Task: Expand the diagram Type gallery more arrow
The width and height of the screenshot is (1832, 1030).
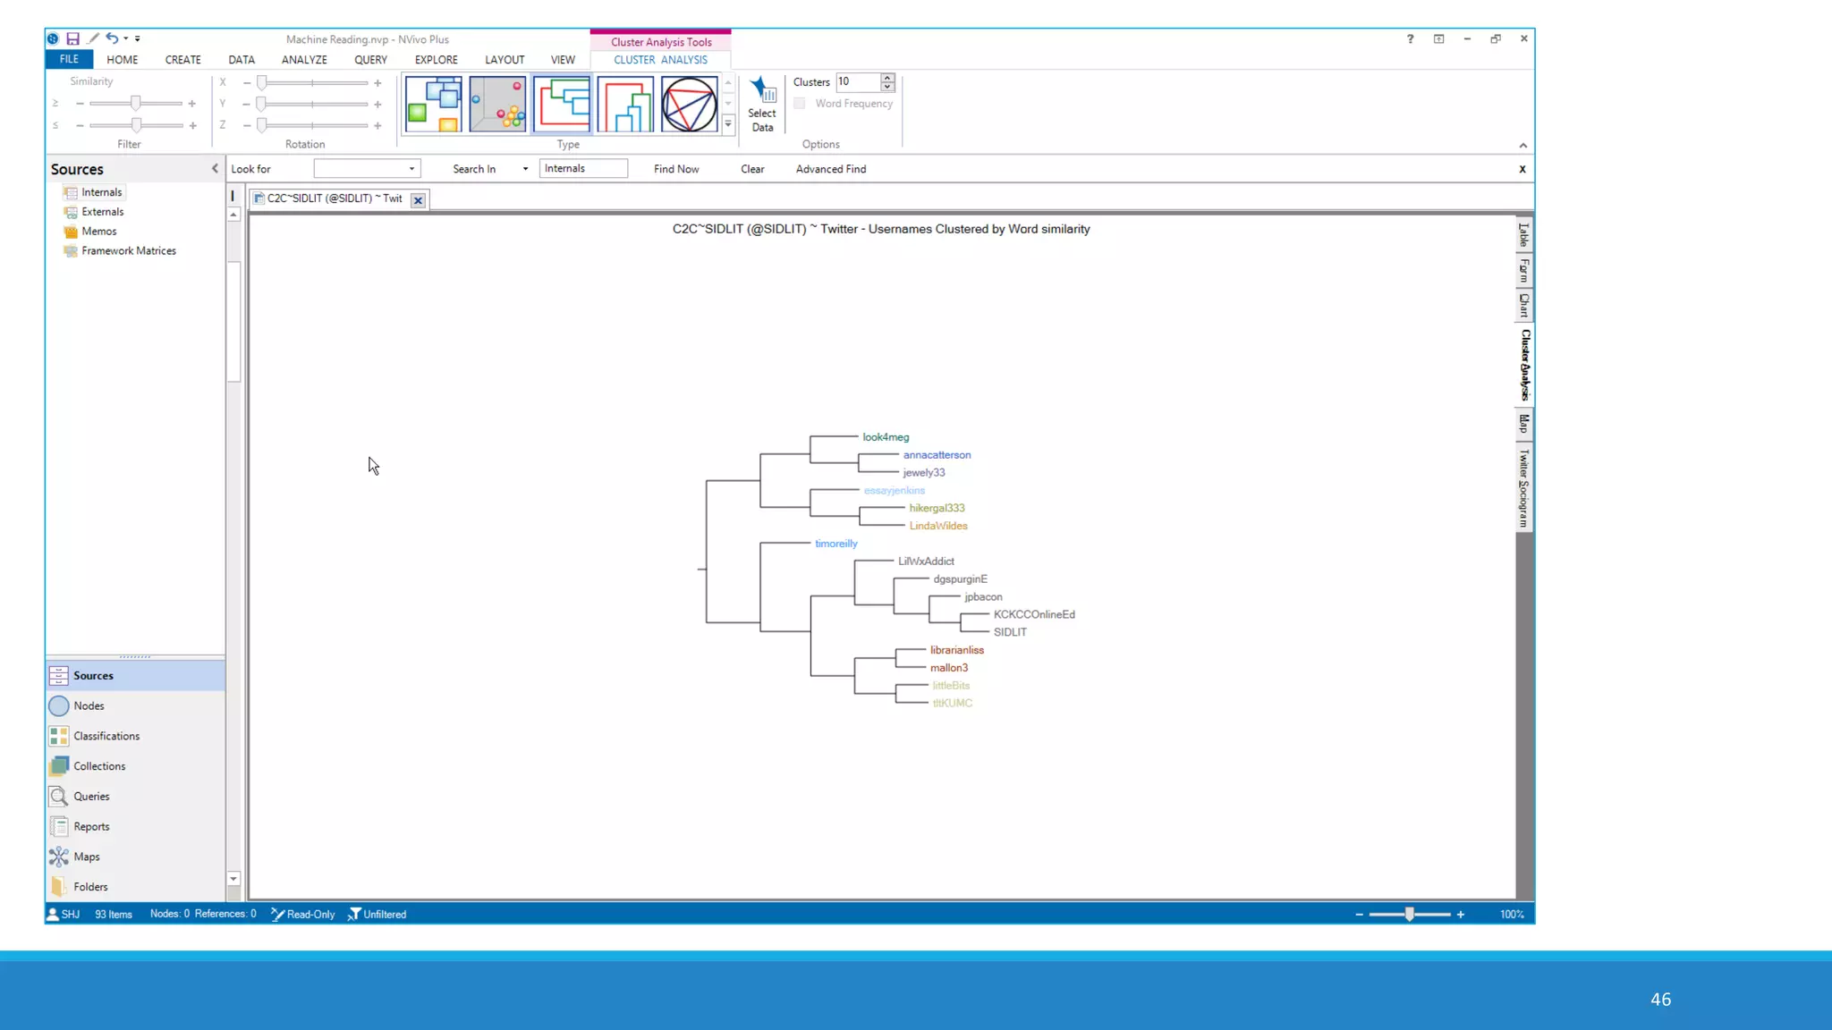Action: click(x=728, y=124)
